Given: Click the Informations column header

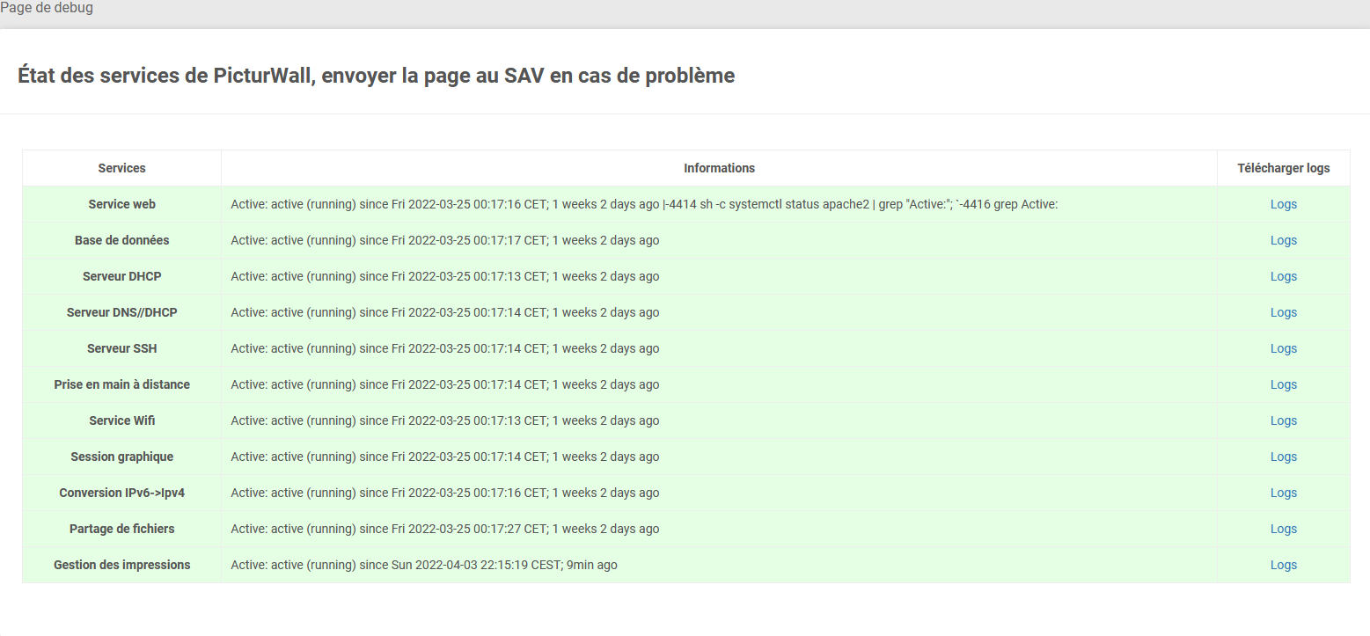Looking at the screenshot, I should pos(719,168).
